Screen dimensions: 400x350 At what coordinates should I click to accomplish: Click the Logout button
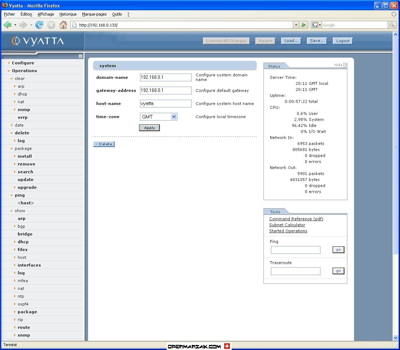[343, 41]
